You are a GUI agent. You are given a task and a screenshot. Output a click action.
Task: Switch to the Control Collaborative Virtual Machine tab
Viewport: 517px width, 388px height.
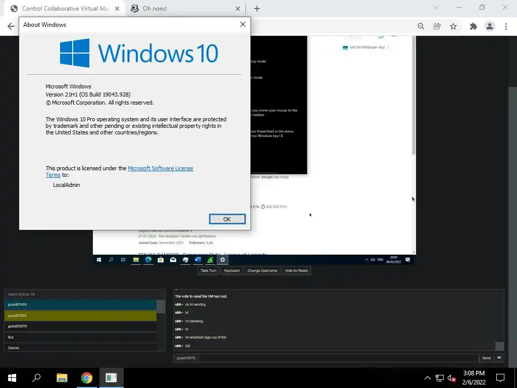click(65, 9)
